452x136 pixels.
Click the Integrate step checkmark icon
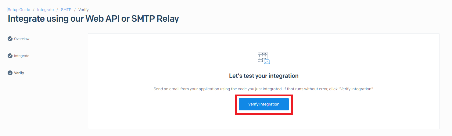point(10,56)
